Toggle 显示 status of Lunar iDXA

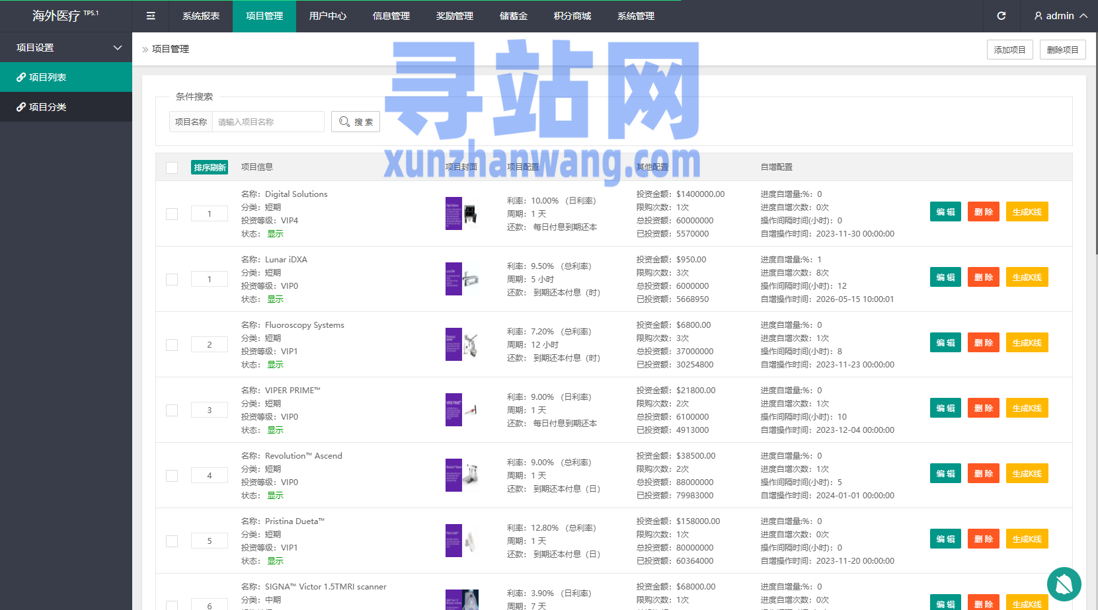[x=275, y=299]
